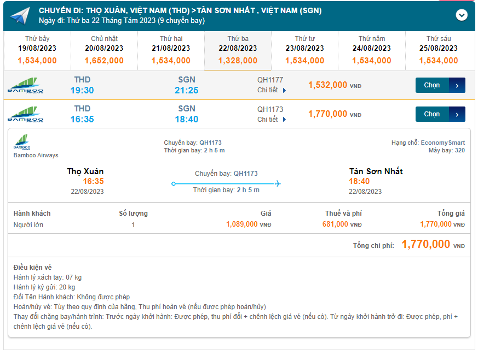Image resolution: width=478 pixels, height=355 pixels.
Task: Click Bamboo Airways logo on QH1177 row
Action: (25, 86)
